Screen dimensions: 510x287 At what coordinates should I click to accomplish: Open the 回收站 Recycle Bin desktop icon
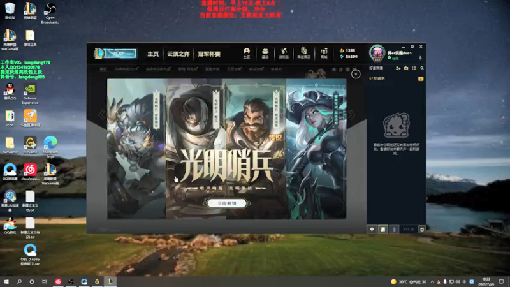[10, 11]
